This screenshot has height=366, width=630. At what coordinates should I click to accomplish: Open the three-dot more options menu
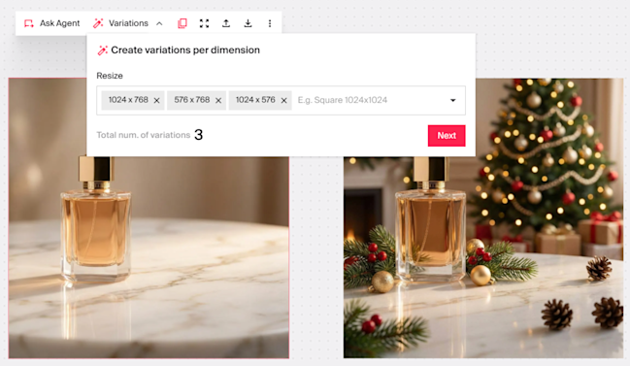click(x=270, y=23)
